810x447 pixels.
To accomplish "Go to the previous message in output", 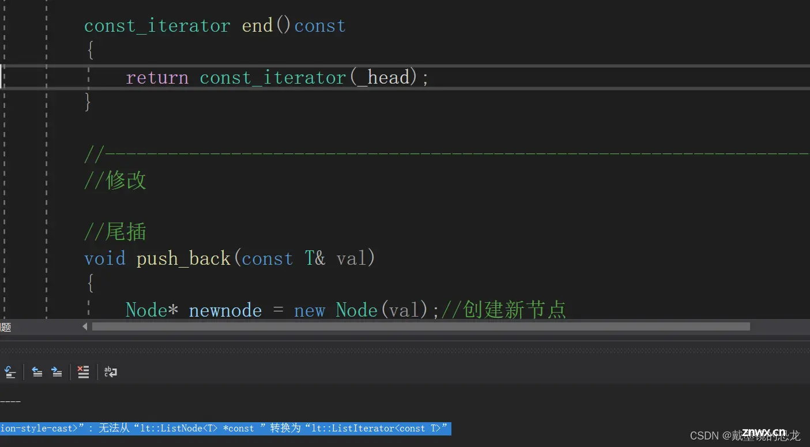I will click(x=37, y=372).
